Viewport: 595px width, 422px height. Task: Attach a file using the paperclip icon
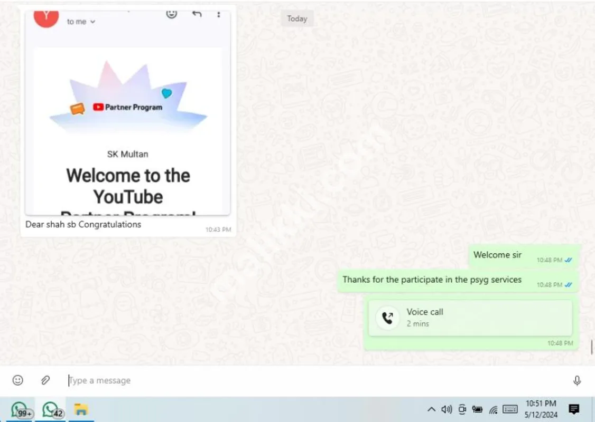[x=45, y=380]
